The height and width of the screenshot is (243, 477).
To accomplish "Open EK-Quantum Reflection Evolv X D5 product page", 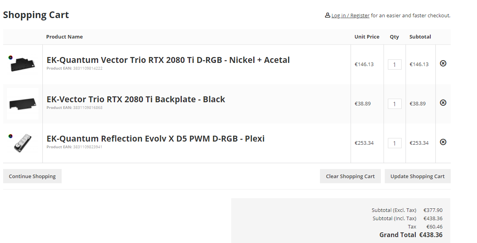I will click(x=155, y=139).
